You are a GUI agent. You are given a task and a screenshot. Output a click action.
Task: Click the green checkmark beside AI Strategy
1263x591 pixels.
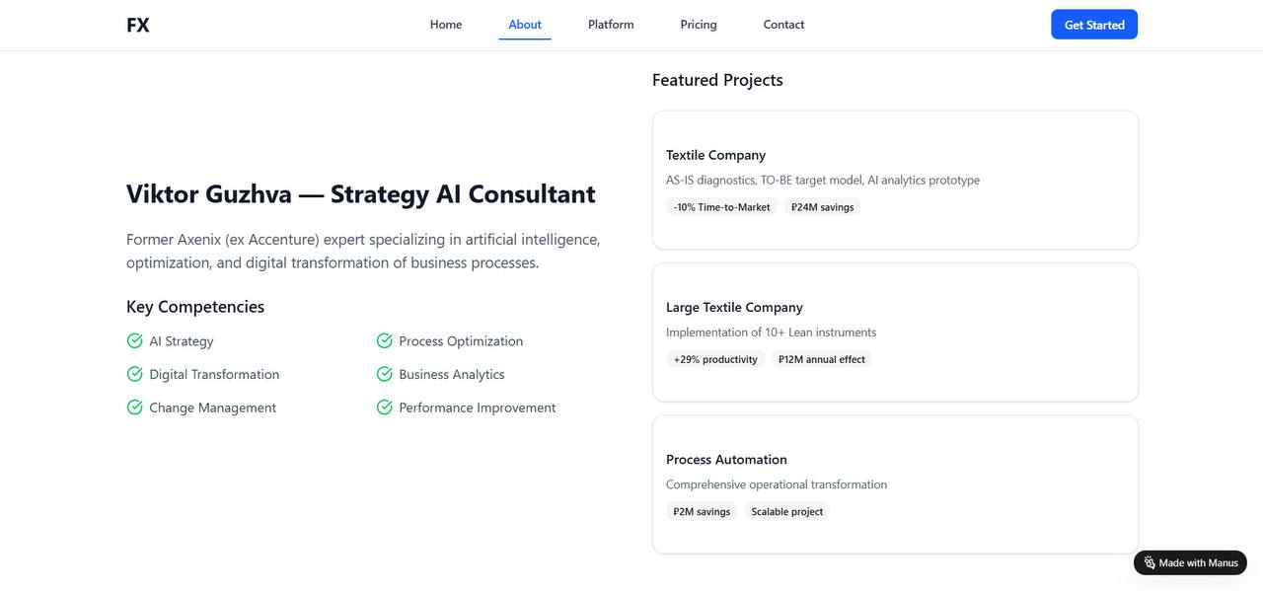(135, 341)
